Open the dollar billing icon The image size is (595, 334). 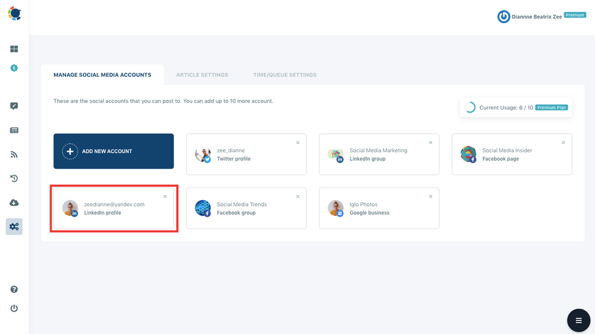point(14,68)
